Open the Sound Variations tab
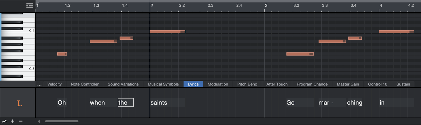The image size is (421, 125). point(123,84)
